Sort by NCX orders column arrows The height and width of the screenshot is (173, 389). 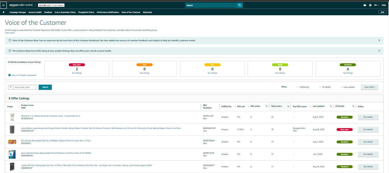click(266, 106)
